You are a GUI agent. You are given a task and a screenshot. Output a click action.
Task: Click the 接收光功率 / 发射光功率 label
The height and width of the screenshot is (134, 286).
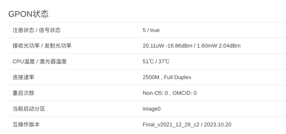(42, 46)
